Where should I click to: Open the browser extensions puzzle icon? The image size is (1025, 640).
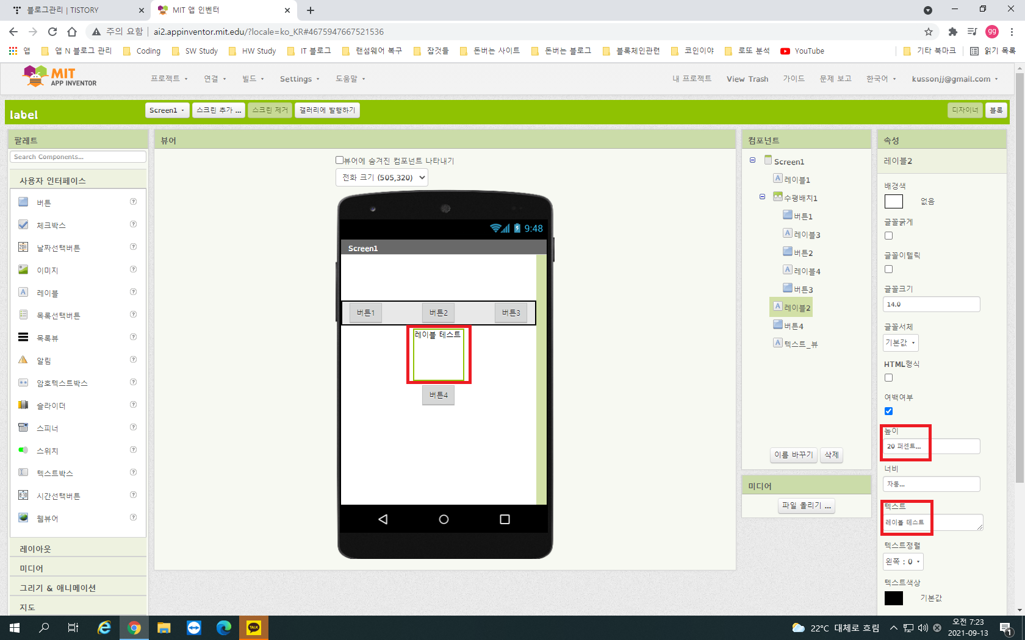click(x=952, y=32)
